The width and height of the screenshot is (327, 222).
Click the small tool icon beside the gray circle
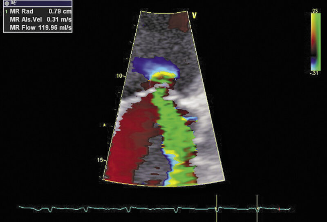coord(14,3)
